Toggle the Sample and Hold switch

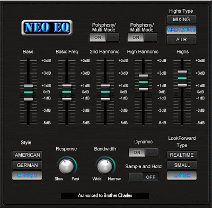tap(144, 177)
